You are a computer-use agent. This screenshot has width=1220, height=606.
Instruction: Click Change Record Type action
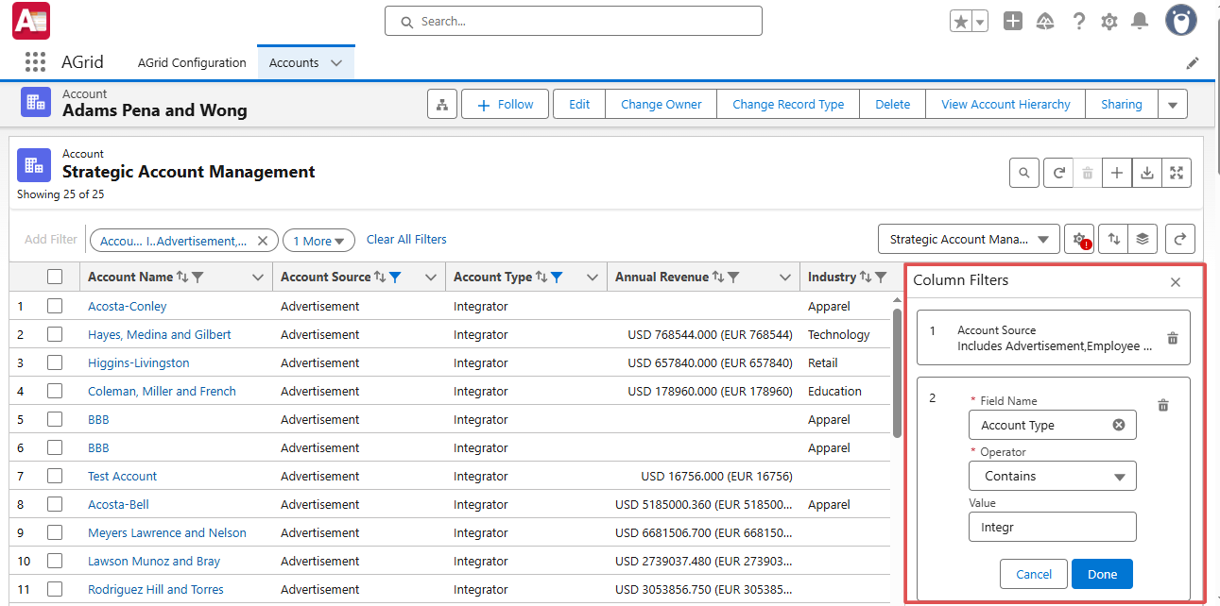pos(788,105)
